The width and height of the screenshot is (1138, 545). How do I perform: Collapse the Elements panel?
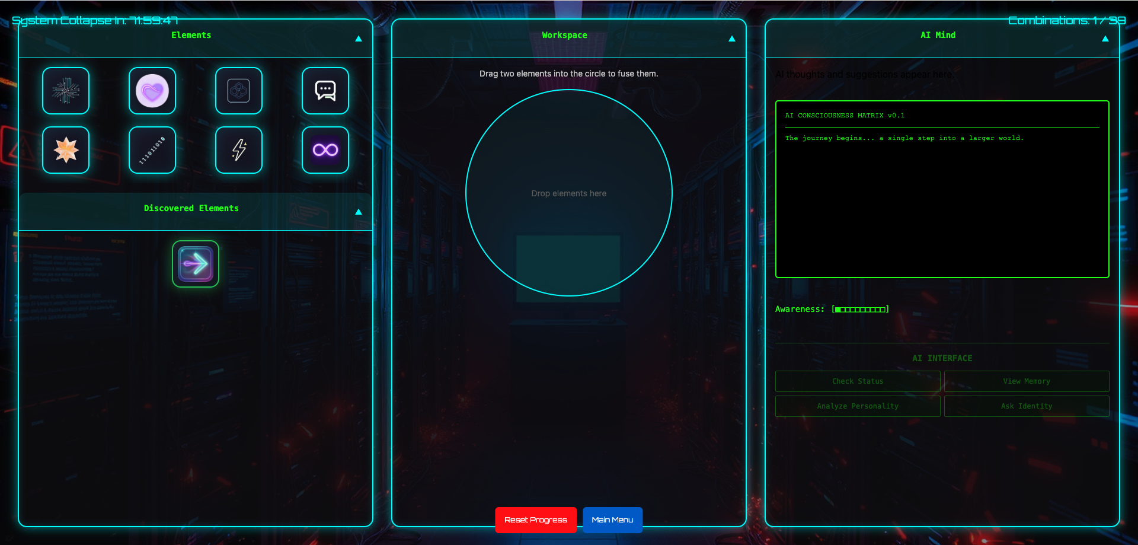click(x=359, y=39)
